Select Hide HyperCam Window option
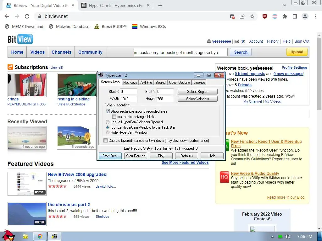 (108, 132)
